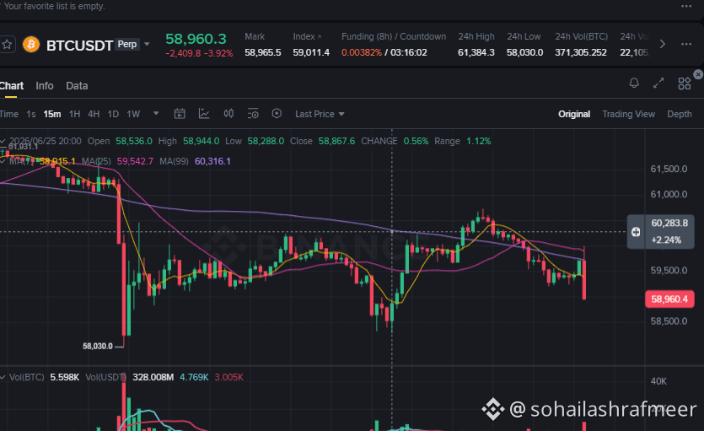The width and height of the screenshot is (704, 431).
Task: Open the Last Price dropdown
Action: pyautogui.click(x=320, y=114)
